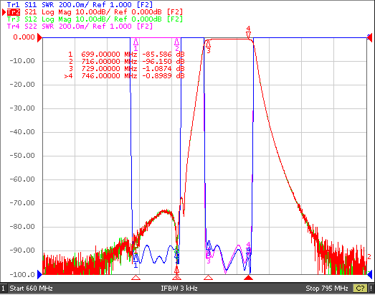375x295 pixels.
Task: Select the green Tr3 S12 Log Mag trace label
Action: click(x=95, y=19)
